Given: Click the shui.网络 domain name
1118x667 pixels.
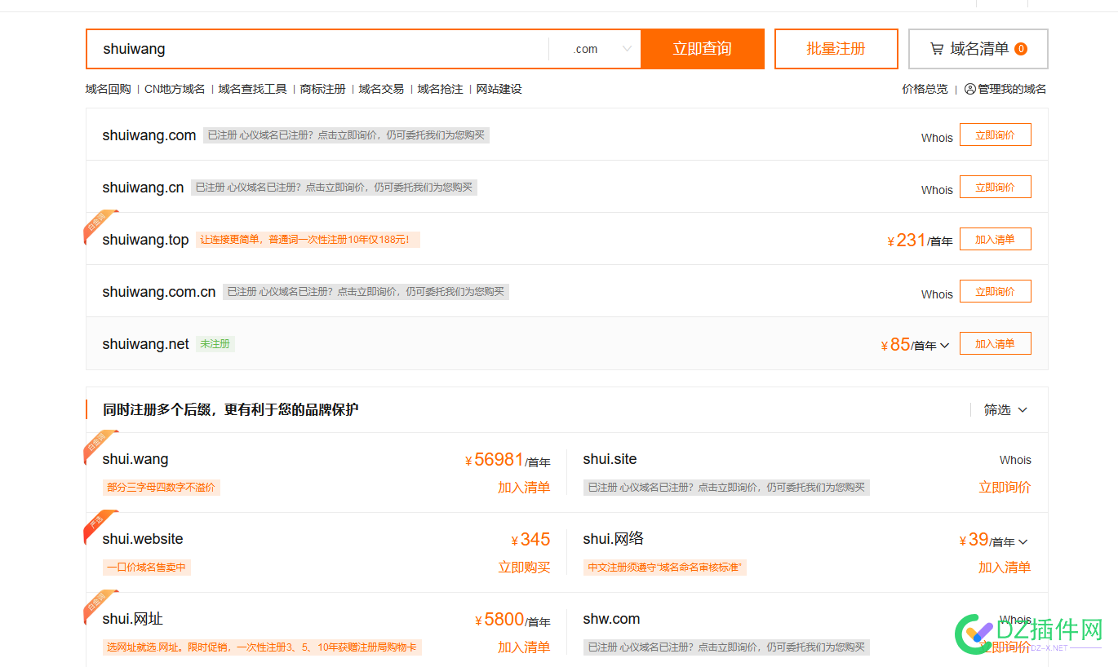Looking at the screenshot, I should 614,539.
